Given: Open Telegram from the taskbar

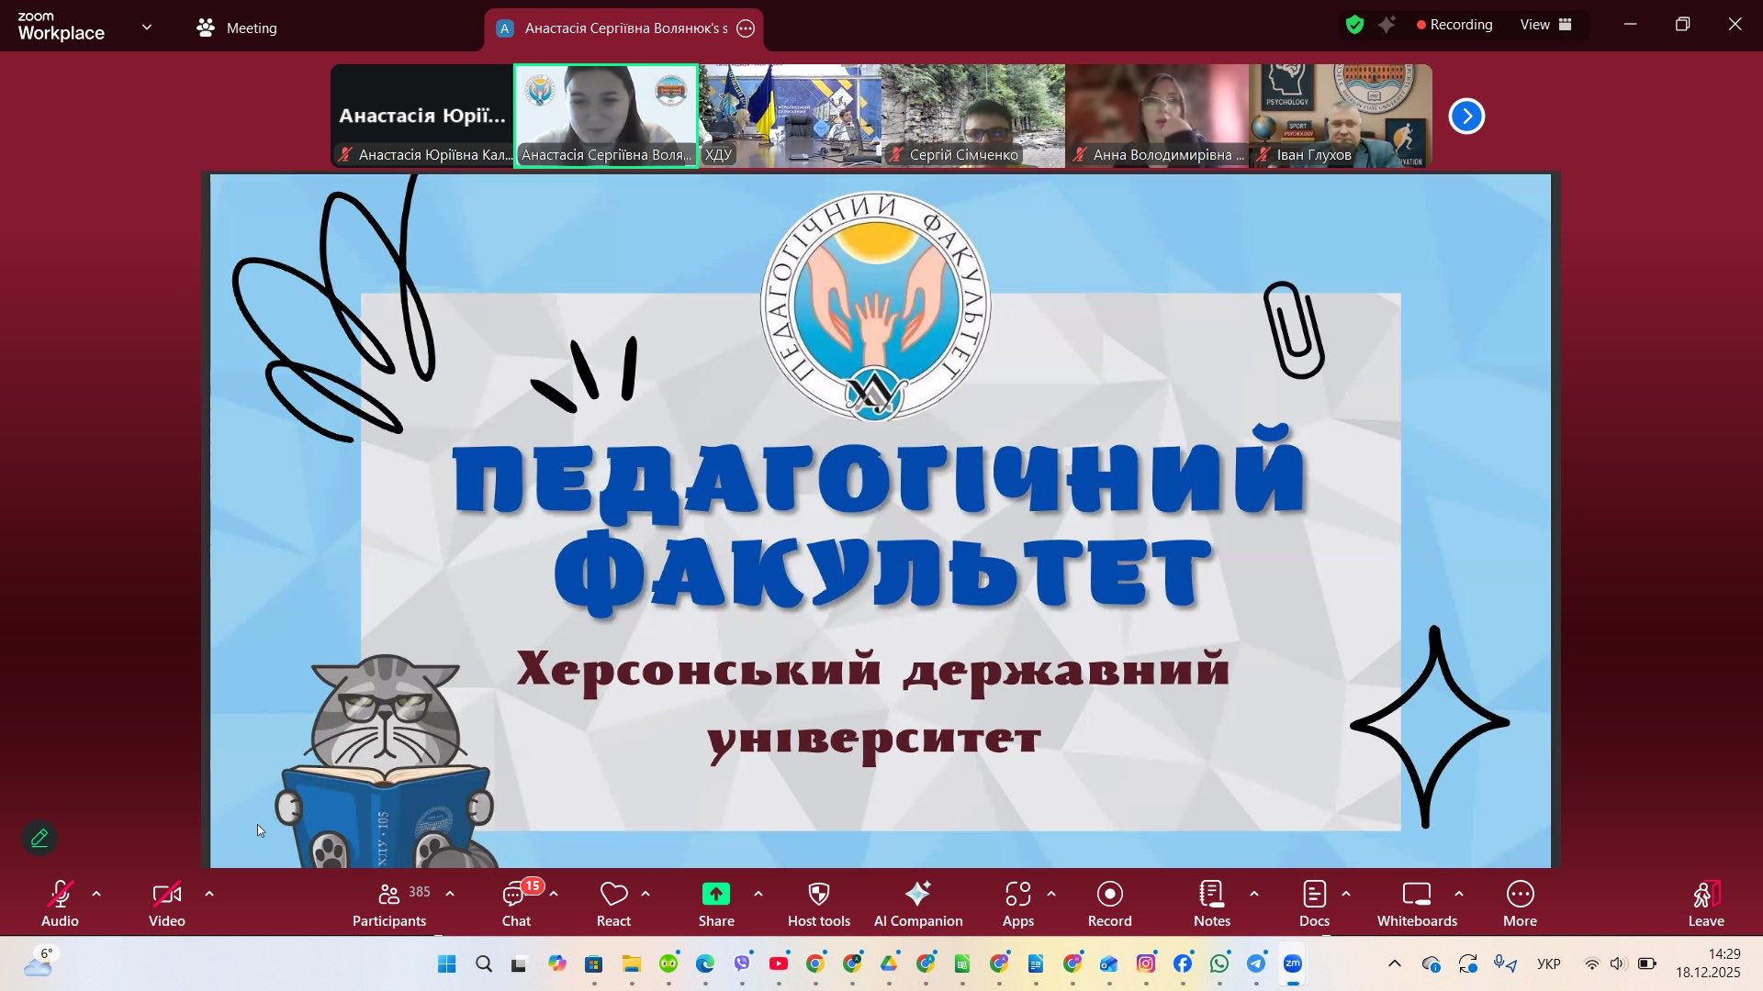Looking at the screenshot, I should [1256, 963].
